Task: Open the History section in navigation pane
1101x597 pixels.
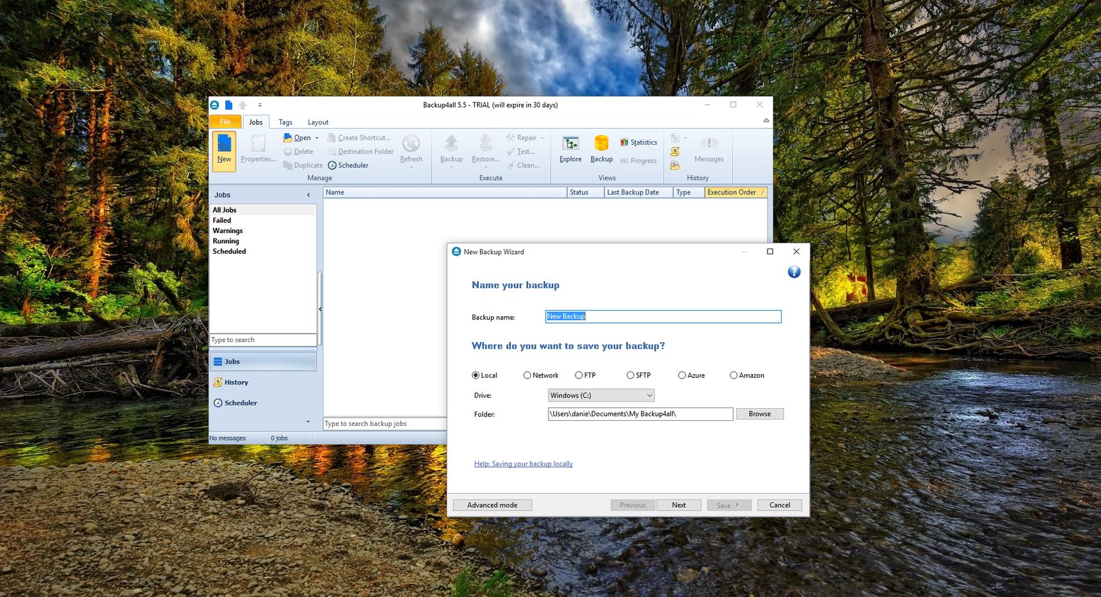Action: pyautogui.click(x=263, y=382)
